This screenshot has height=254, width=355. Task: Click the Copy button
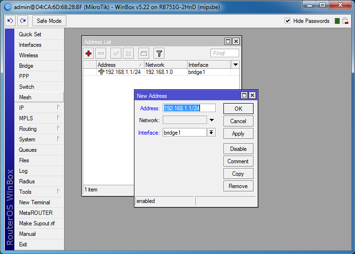click(238, 174)
